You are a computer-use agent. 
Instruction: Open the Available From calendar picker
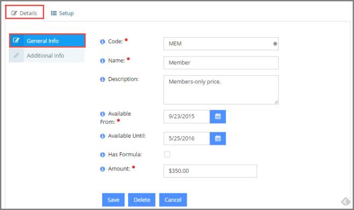[x=218, y=117]
